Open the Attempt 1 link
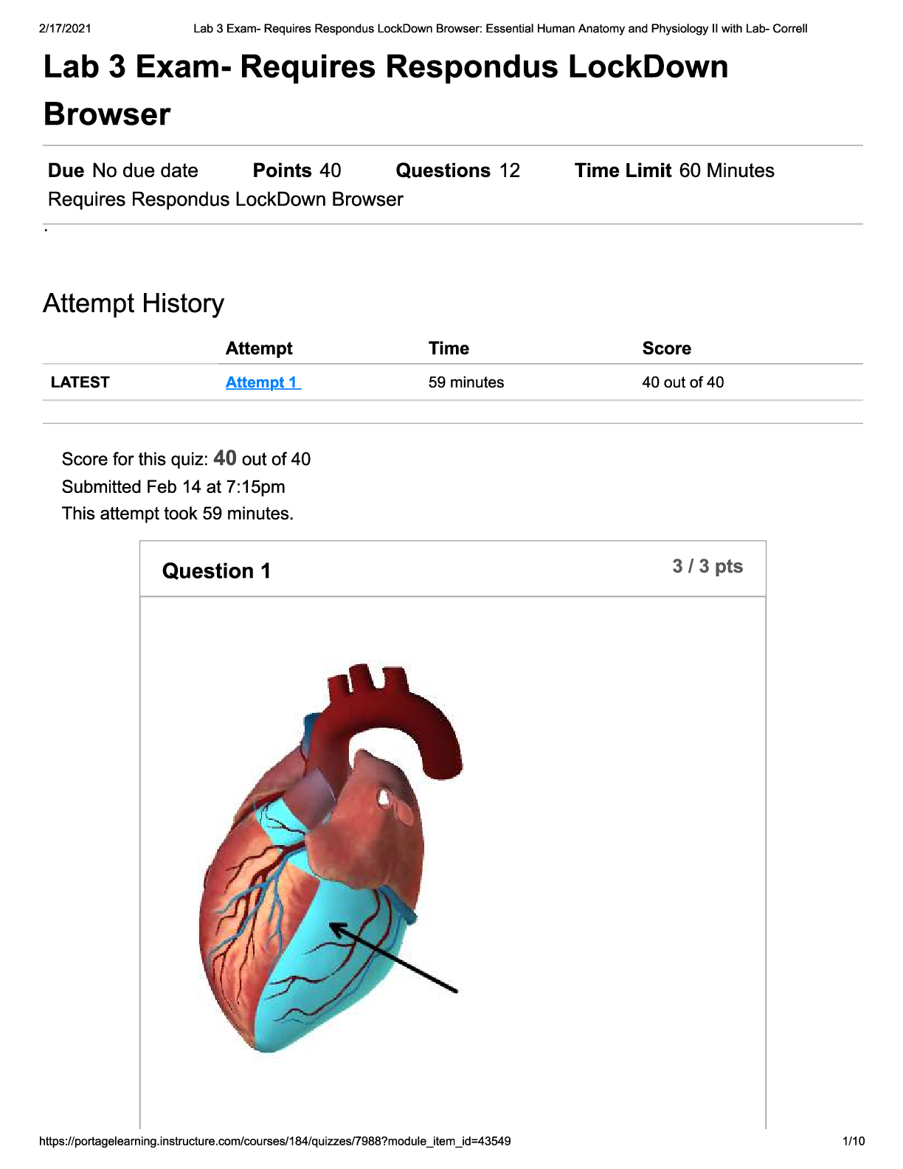 point(263,382)
